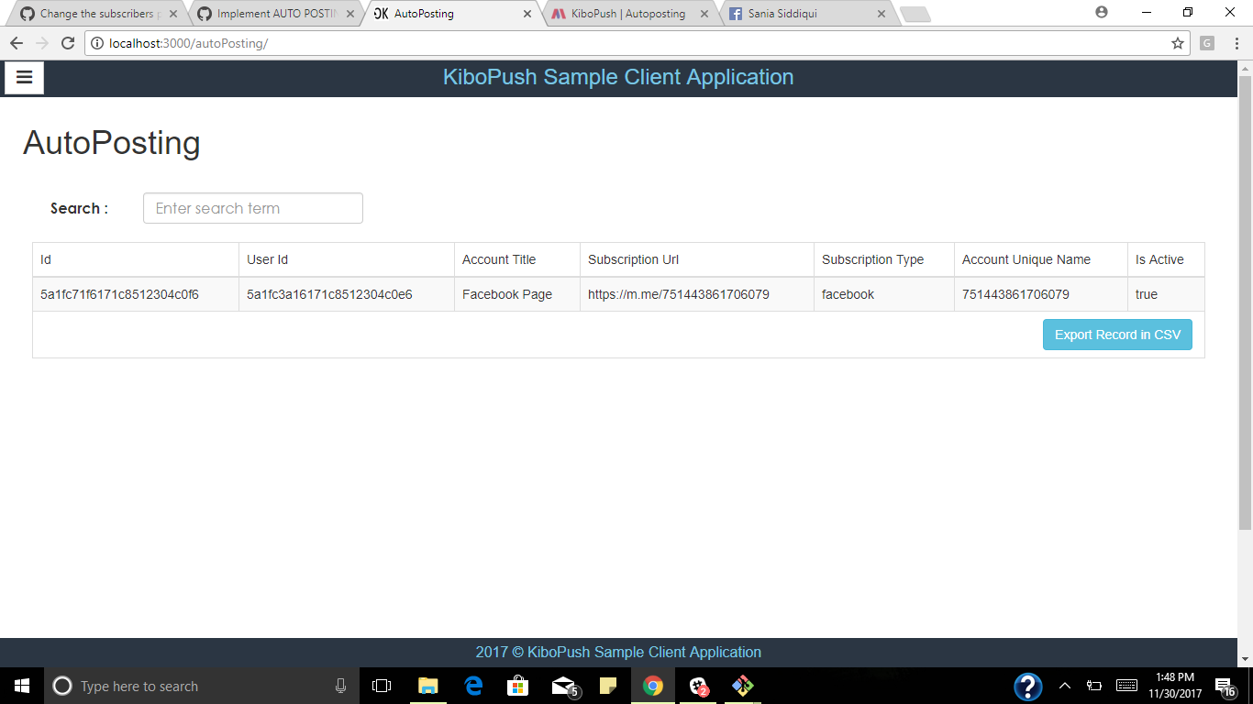
Task: Open Slack icon with badge in taskbar
Action: click(699, 686)
